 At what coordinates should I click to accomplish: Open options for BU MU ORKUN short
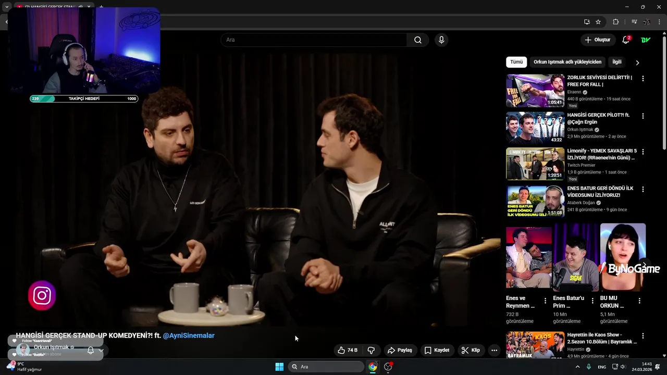[639, 301]
